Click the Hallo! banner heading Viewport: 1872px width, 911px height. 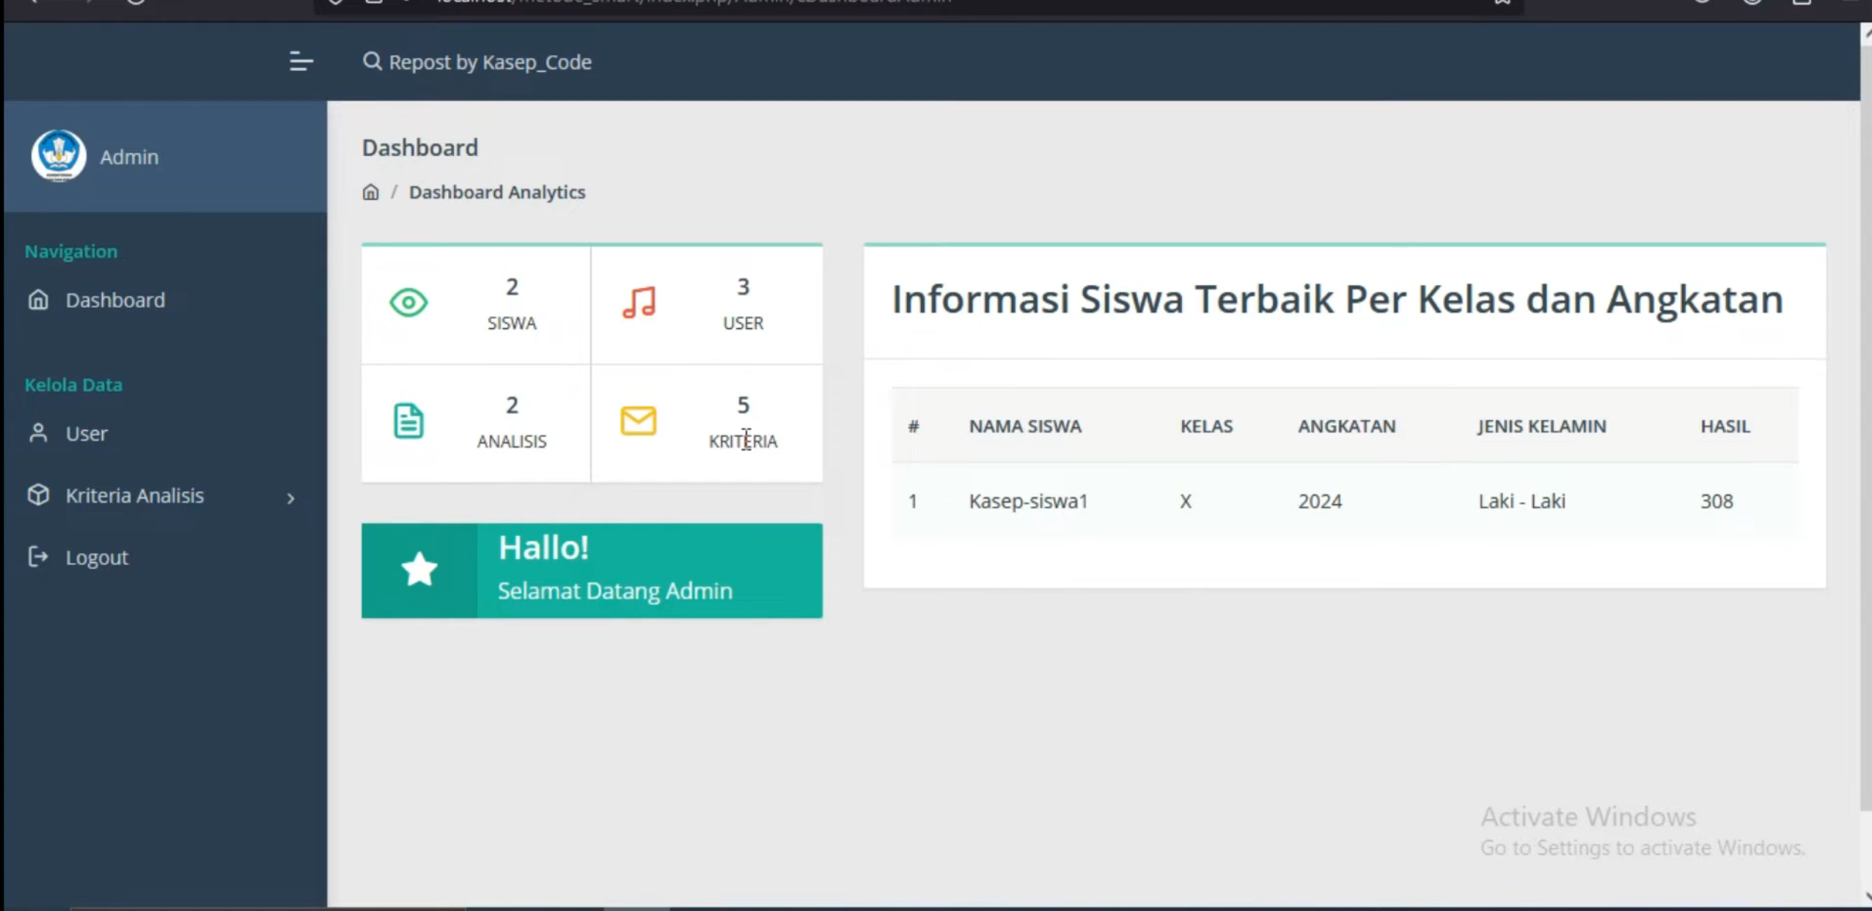click(543, 547)
